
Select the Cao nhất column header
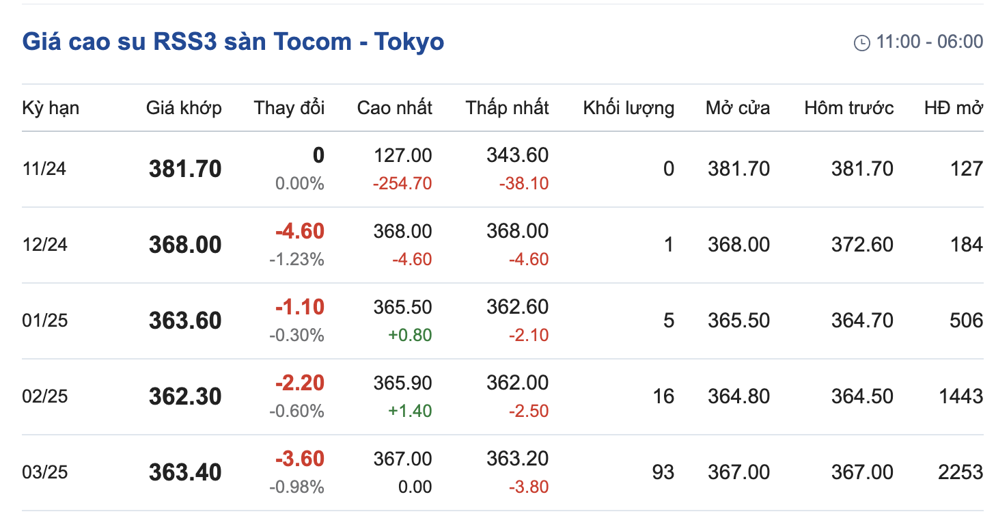pos(394,108)
